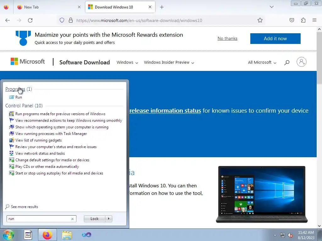Click the Firefox taskbar icon
The height and width of the screenshot is (241, 322).
coord(47,235)
